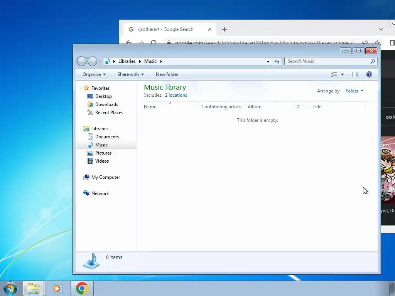Open Pictures library in sidebar

click(103, 153)
